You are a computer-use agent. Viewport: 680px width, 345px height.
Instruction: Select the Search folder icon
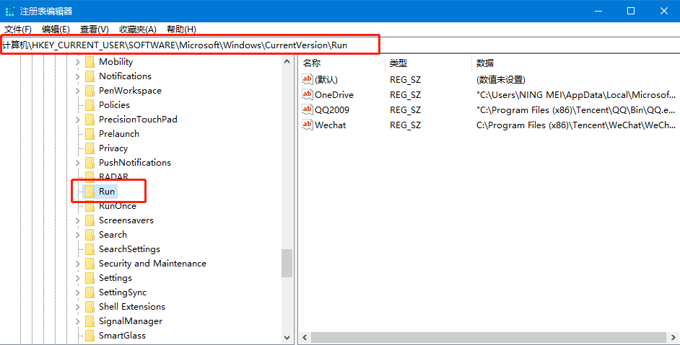[x=90, y=235]
